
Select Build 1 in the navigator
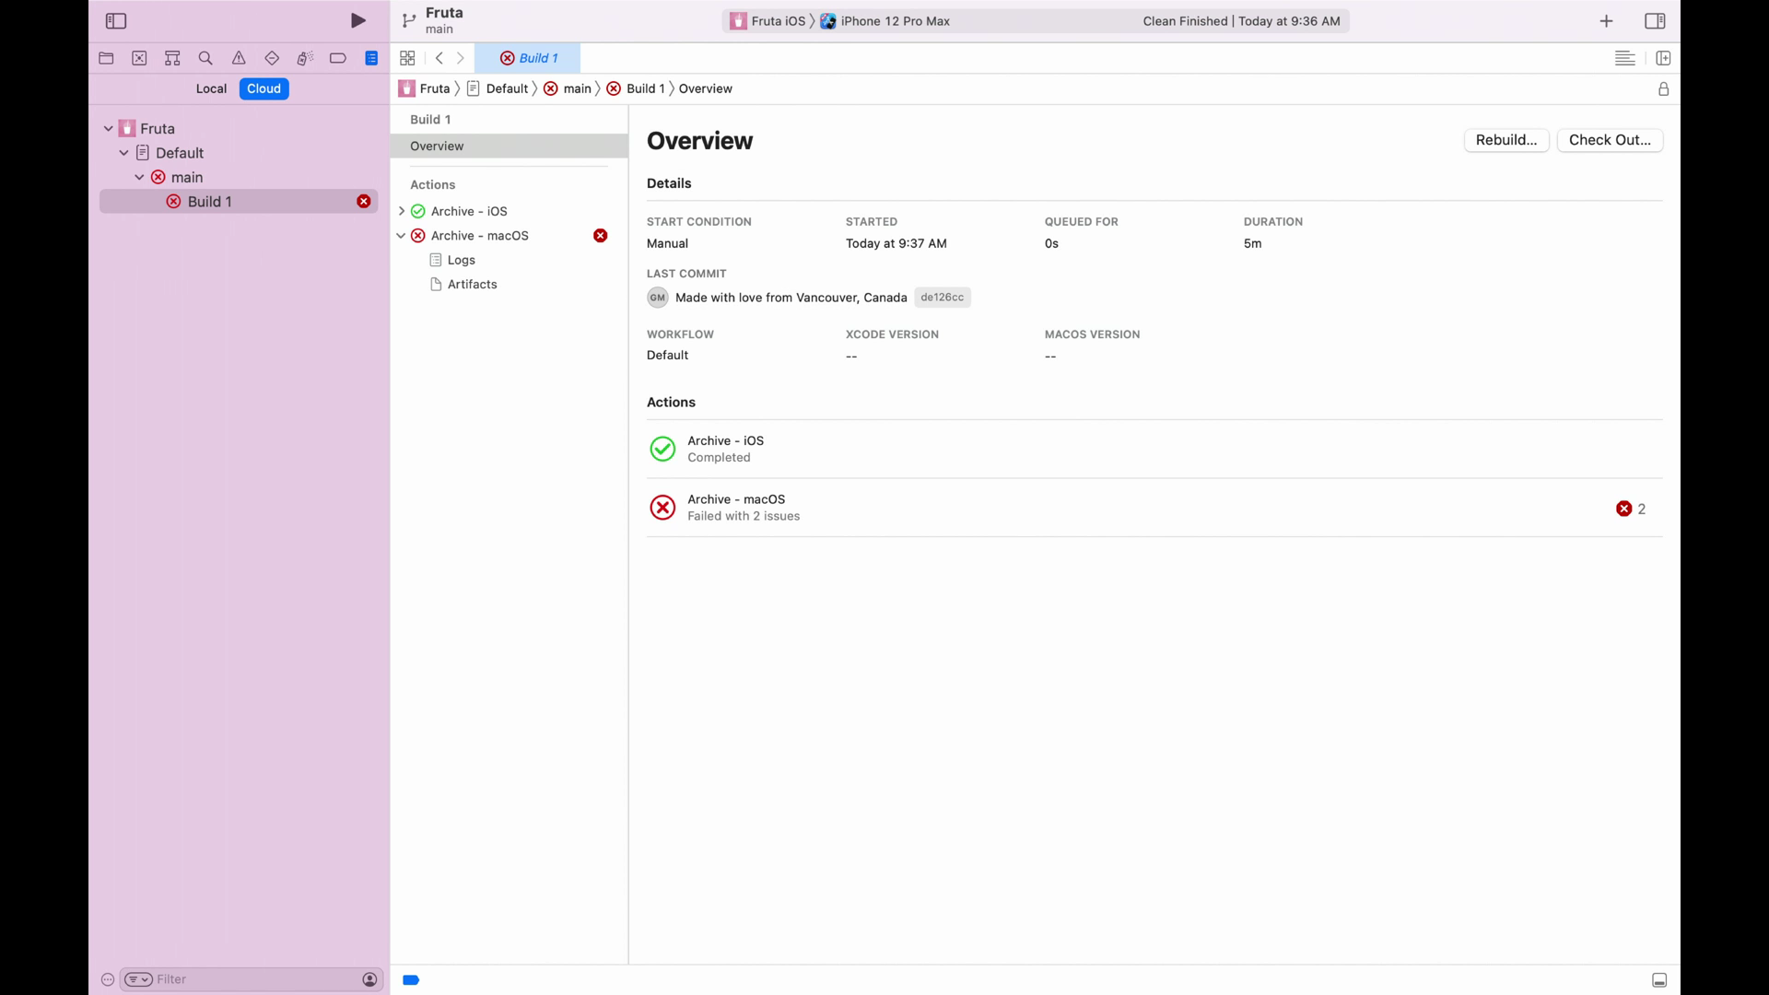pyautogui.click(x=239, y=201)
